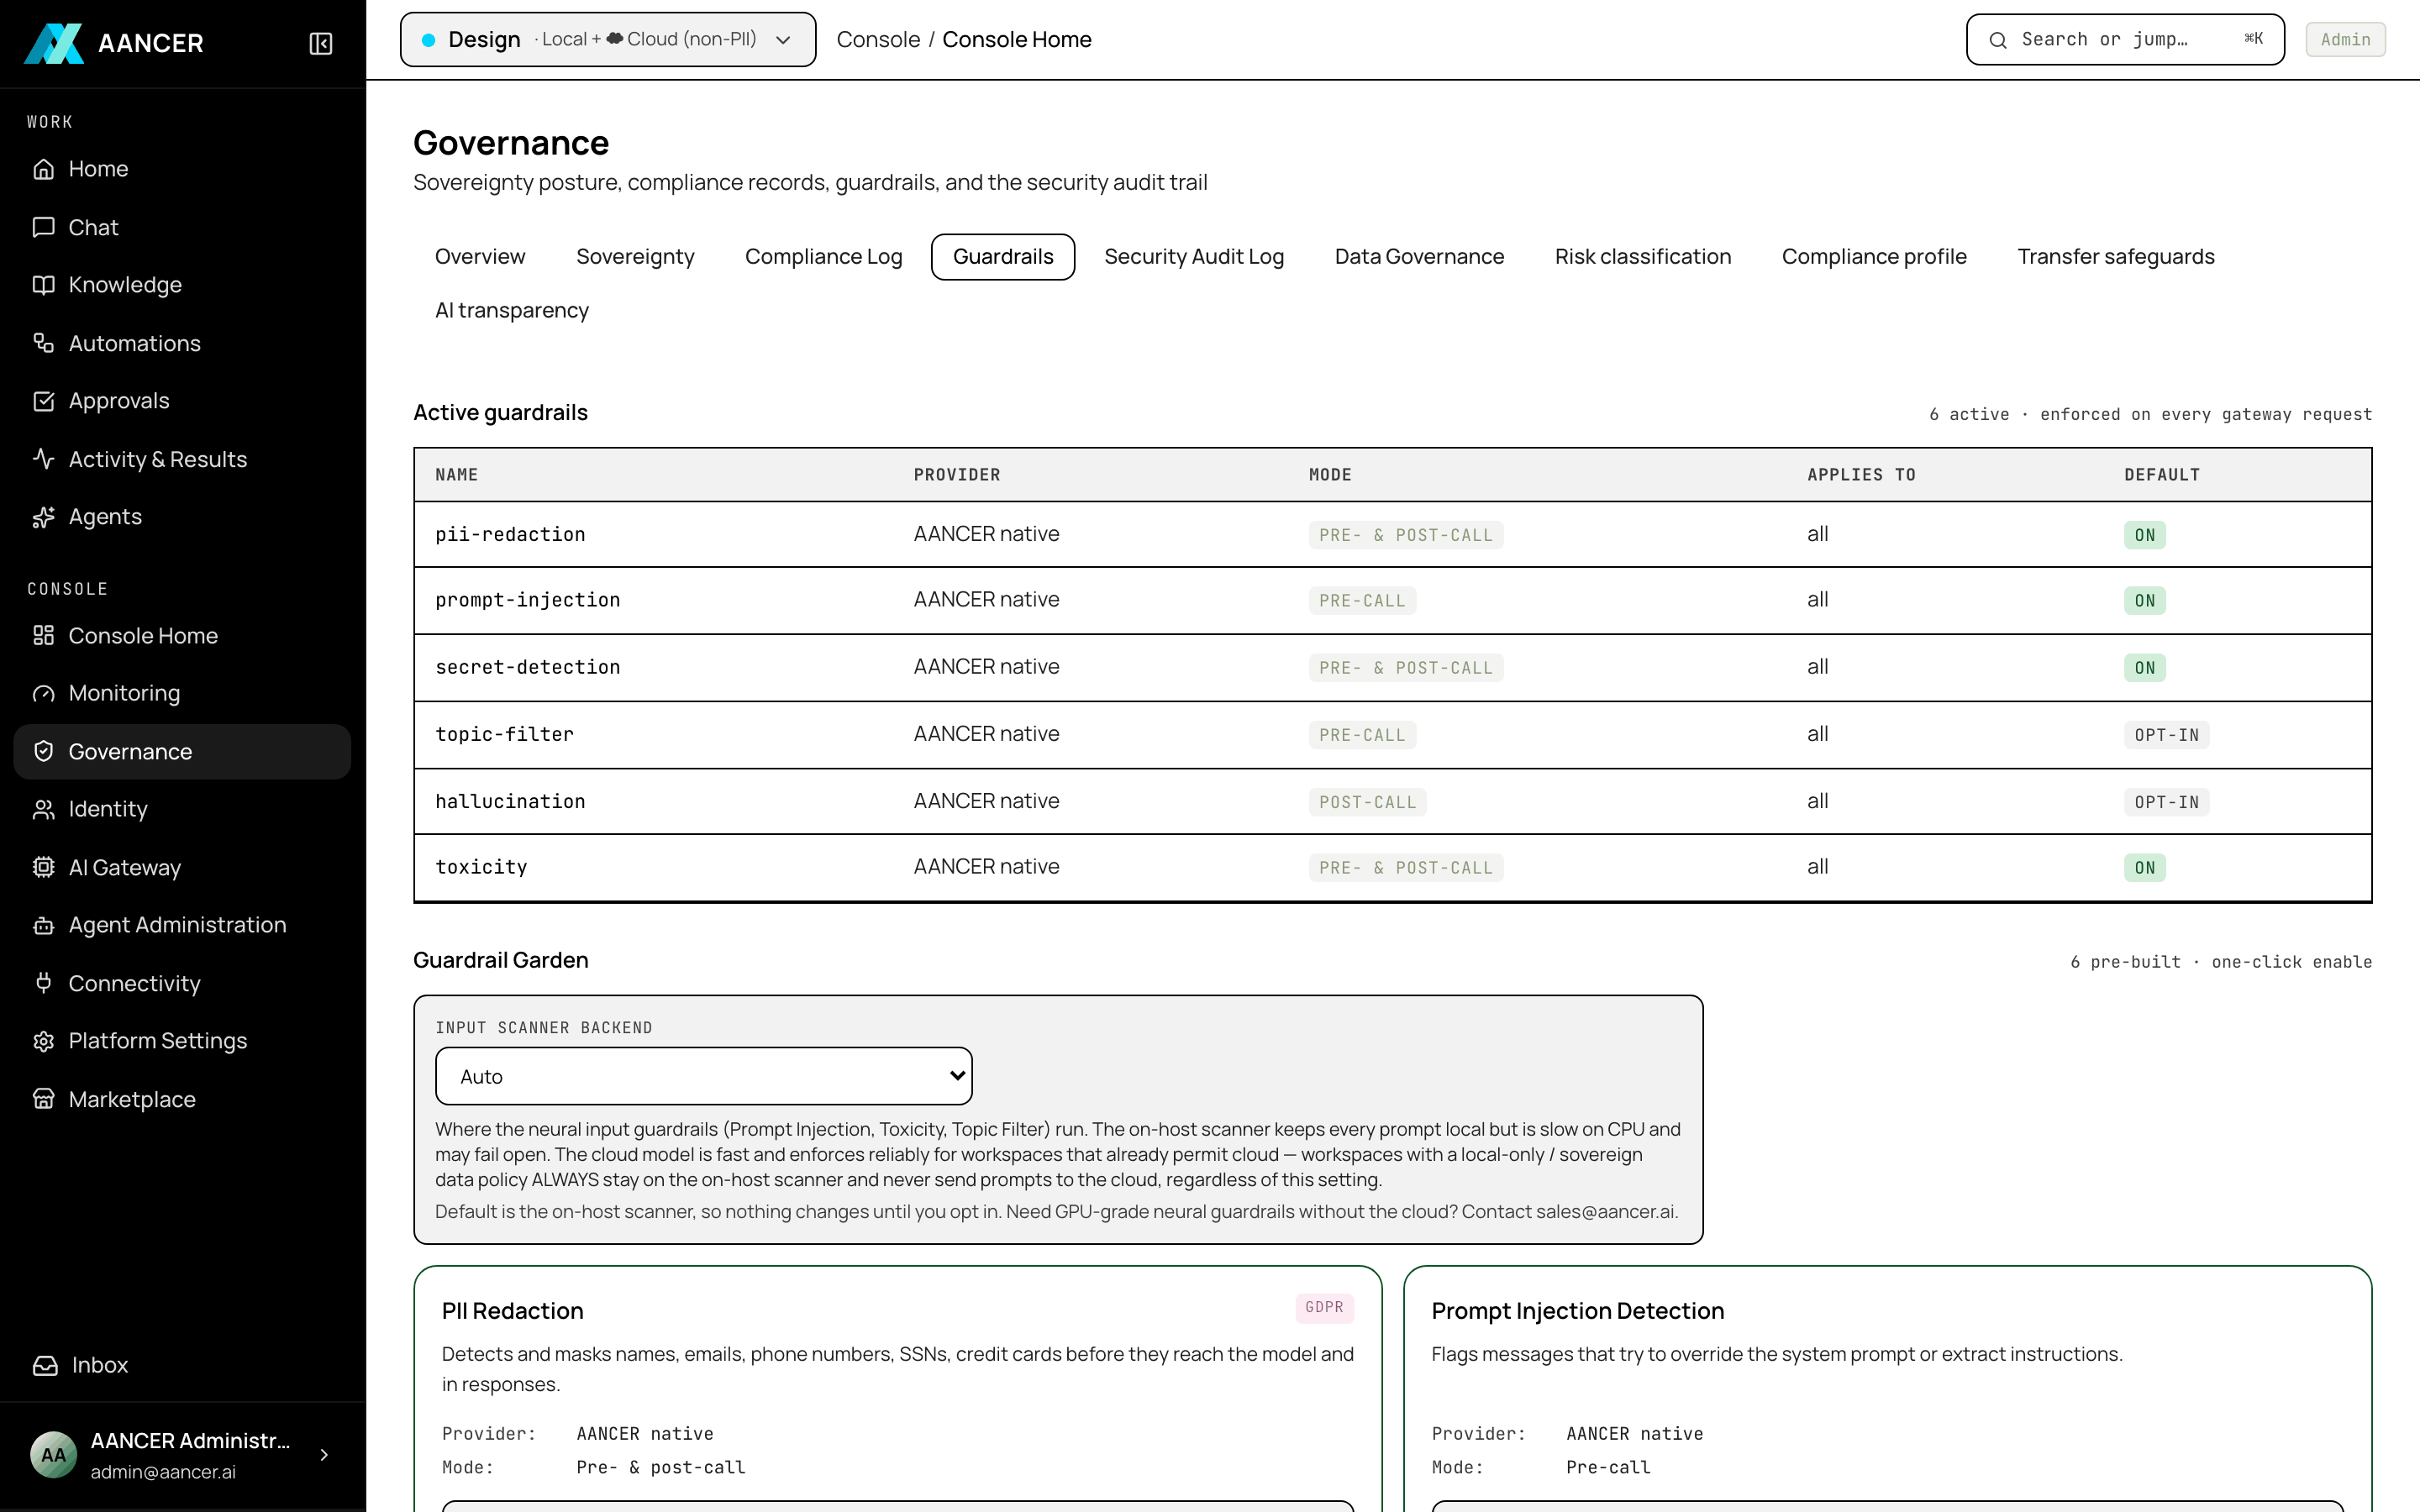Click the toxicity guardrail name
Viewport: 2420px width, 1512px height.
pos(481,867)
